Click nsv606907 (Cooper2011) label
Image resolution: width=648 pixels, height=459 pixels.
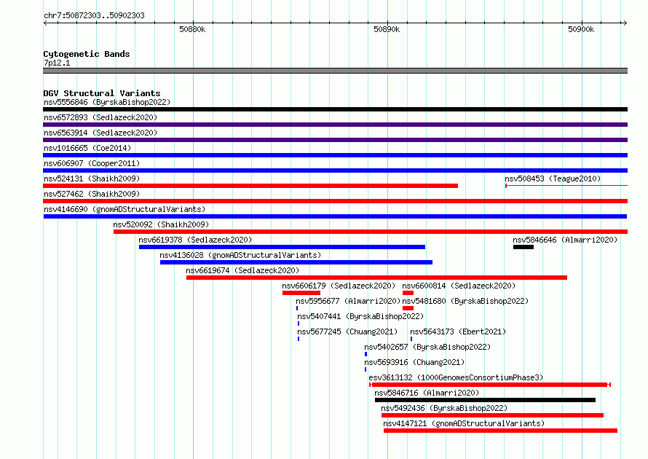point(92,163)
